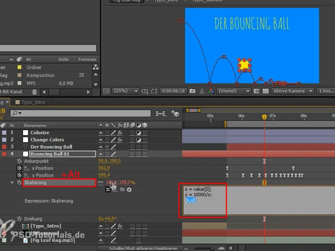Click the adjustment layer column header icon

coord(139,125)
